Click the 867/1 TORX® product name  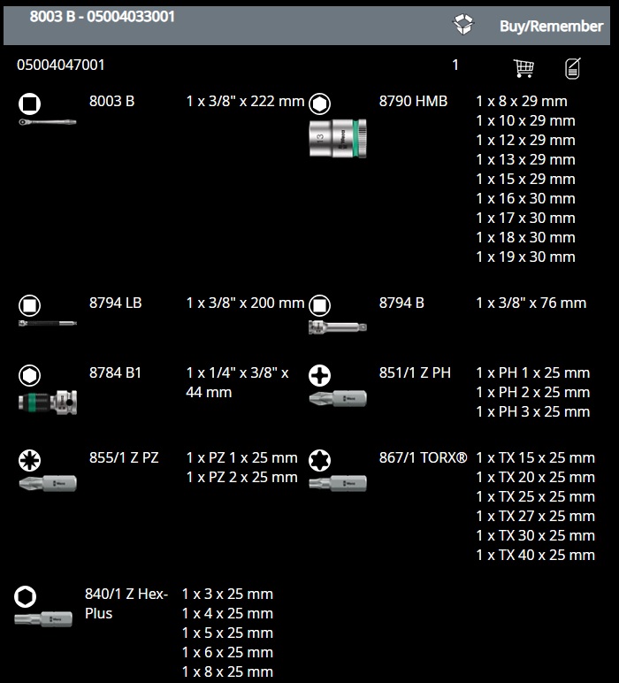[423, 457]
